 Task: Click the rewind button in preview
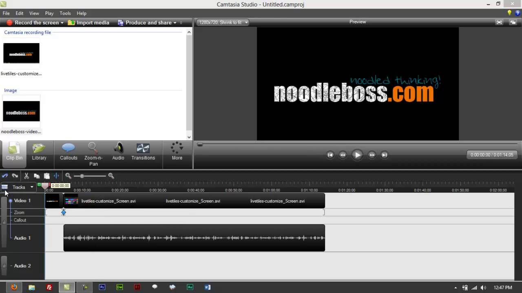(x=343, y=155)
